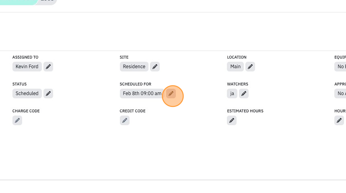Click the partially visible Equipment value chip
This screenshot has height=193, width=346.
[340, 67]
